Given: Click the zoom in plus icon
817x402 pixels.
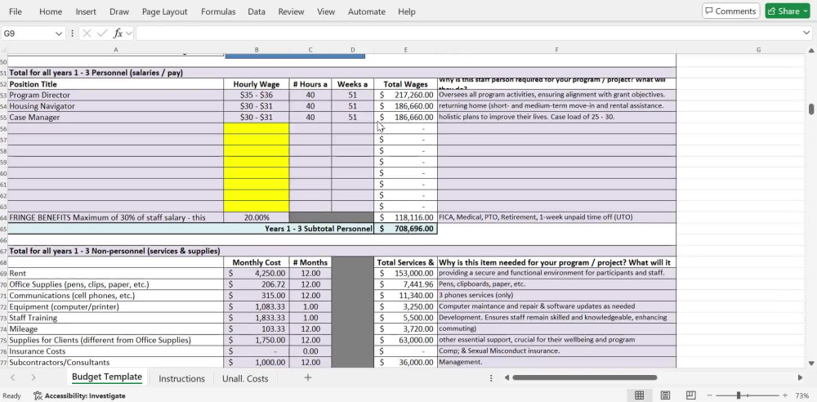Looking at the screenshot, I should 785,395.
